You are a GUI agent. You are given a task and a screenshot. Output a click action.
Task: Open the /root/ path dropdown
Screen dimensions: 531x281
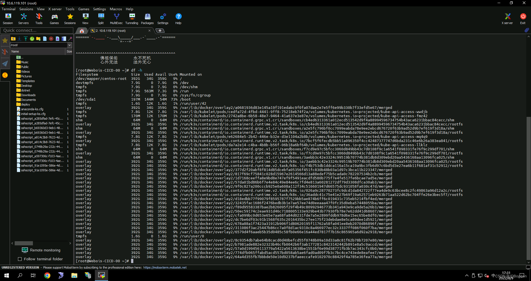click(x=70, y=45)
